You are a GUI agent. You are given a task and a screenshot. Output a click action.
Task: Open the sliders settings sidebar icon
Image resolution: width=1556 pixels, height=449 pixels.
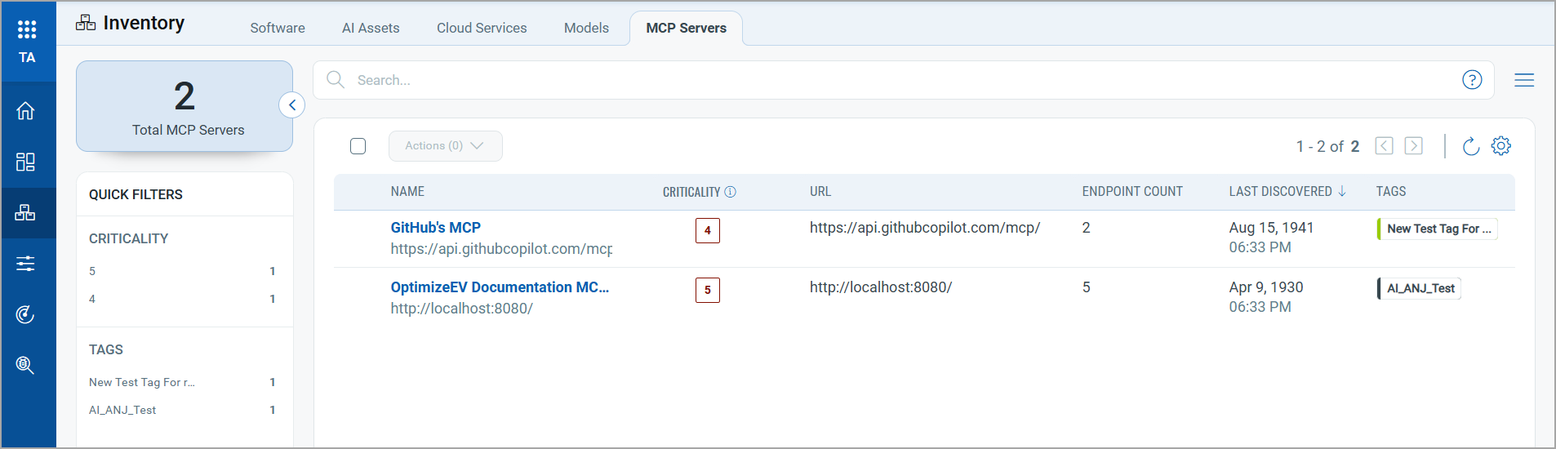[x=26, y=264]
